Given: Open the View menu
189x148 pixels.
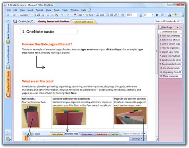Looking at the screenshot, I should pos(22,10).
